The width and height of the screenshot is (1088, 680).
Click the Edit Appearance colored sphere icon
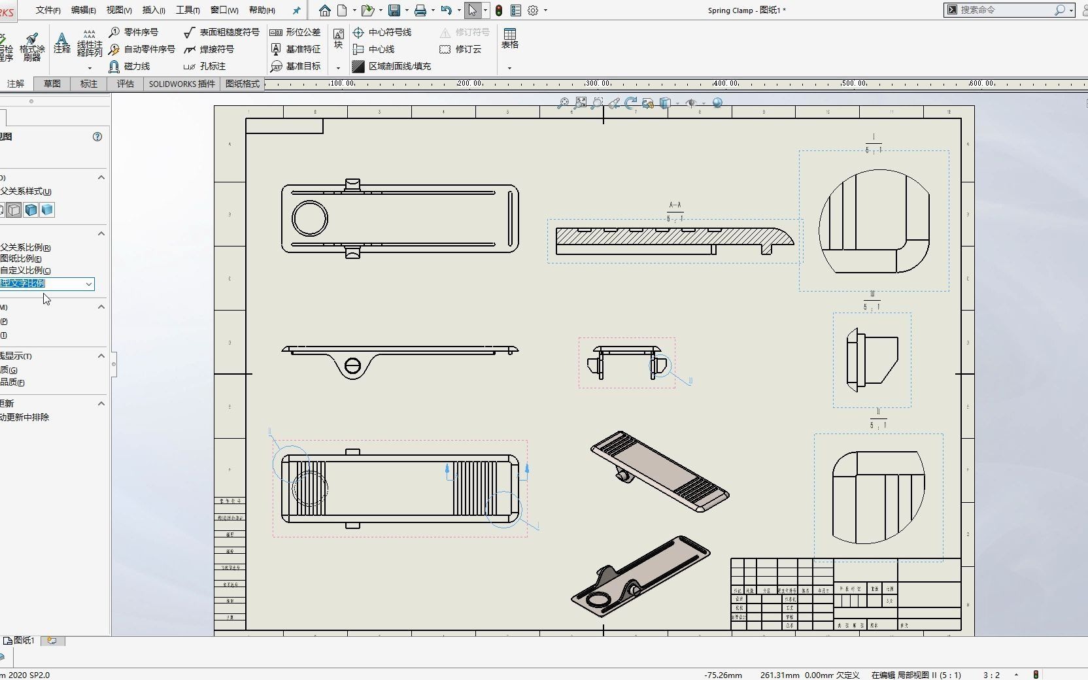pos(717,103)
